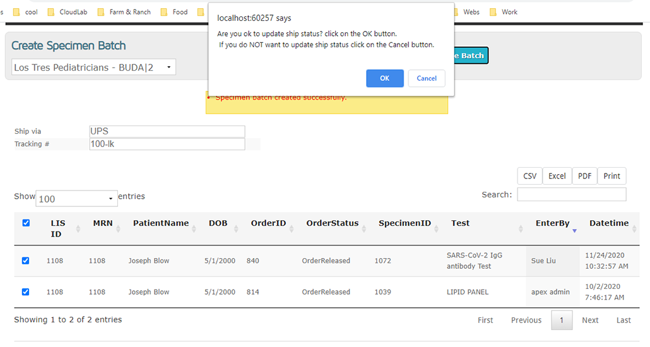
Task: Open the Work bookmarks folder
Action: pos(504,12)
